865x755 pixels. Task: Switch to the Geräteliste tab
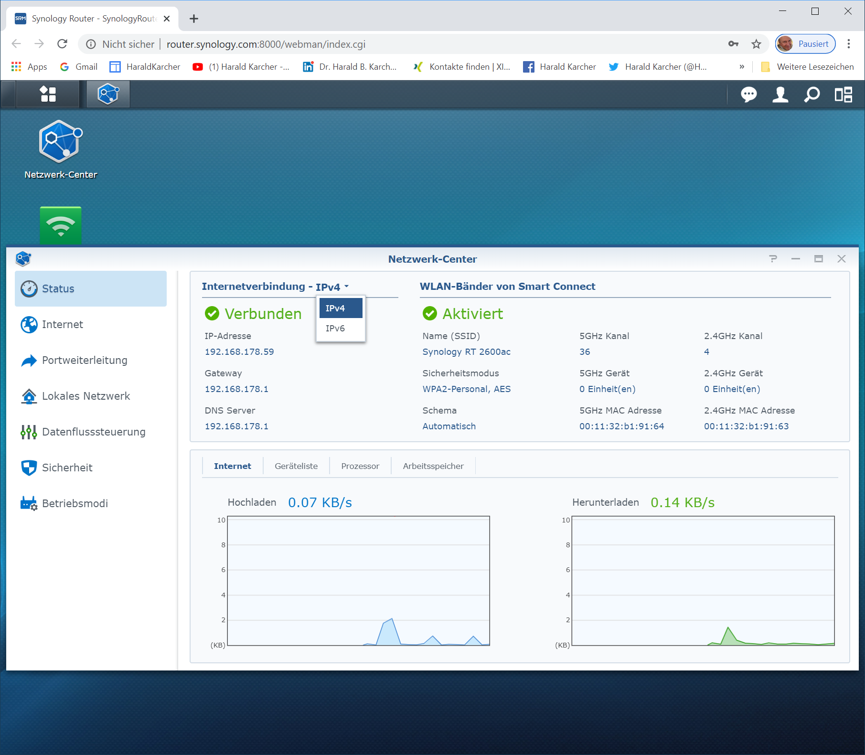[x=296, y=466]
